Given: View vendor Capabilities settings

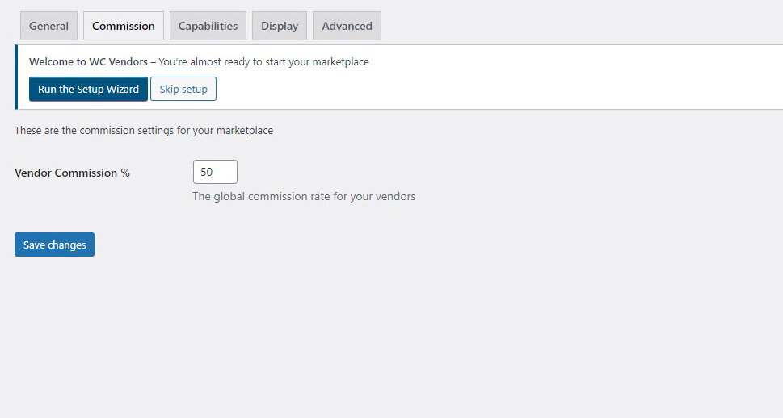Looking at the screenshot, I should (x=208, y=26).
